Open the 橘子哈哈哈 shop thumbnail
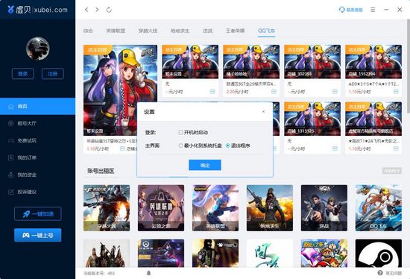This screenshot has height=279, width=410. [251, 62]
